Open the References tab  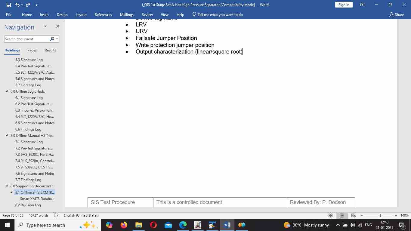tap(103, 14)
